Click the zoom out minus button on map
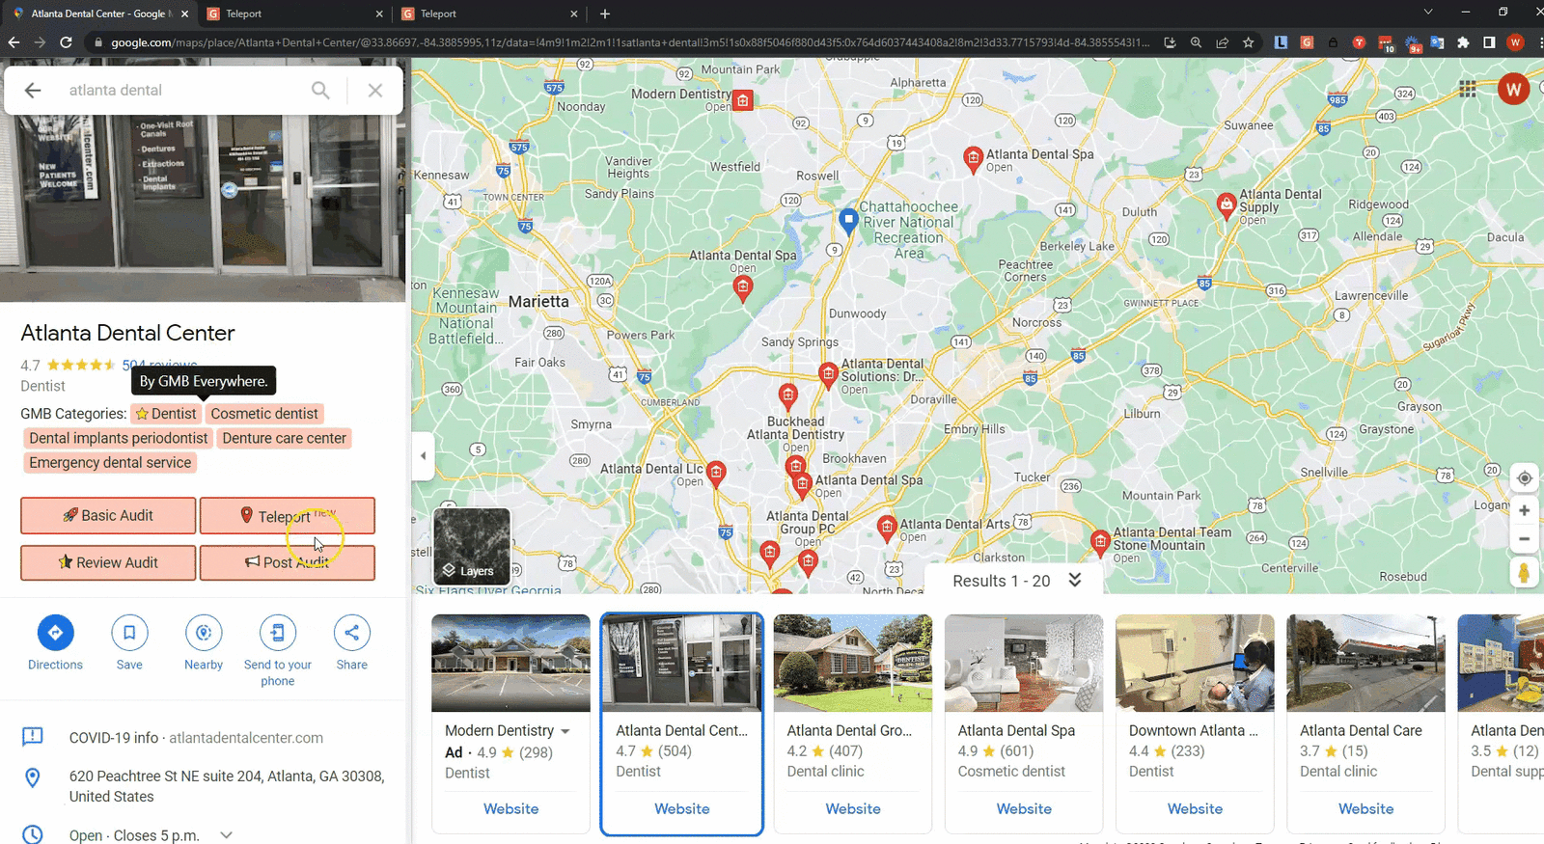 pyautogui.click(x=1524, y=539)
